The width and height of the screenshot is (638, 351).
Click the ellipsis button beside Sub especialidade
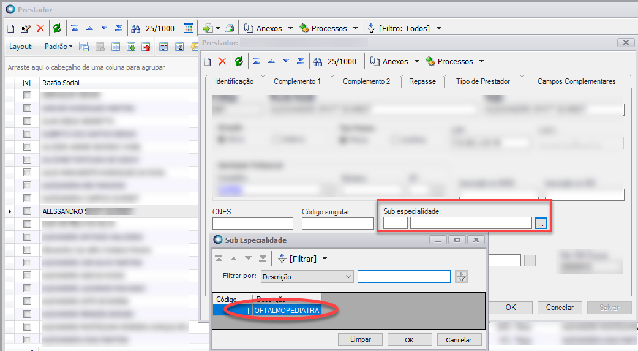point(541,223)
